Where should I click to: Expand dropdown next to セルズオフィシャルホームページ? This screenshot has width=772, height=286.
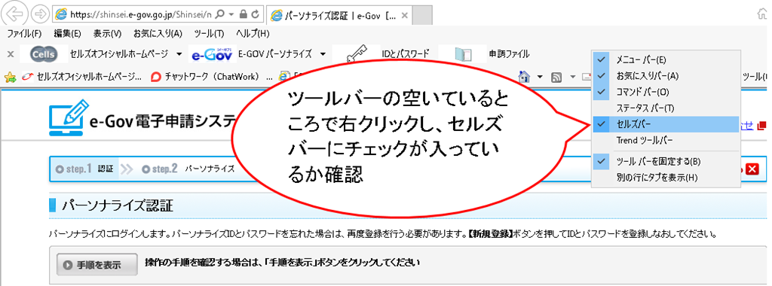click(178, 53)
